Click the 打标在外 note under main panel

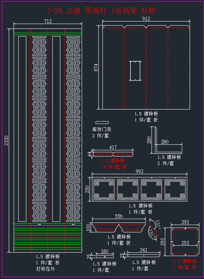[x=46, y=269]
